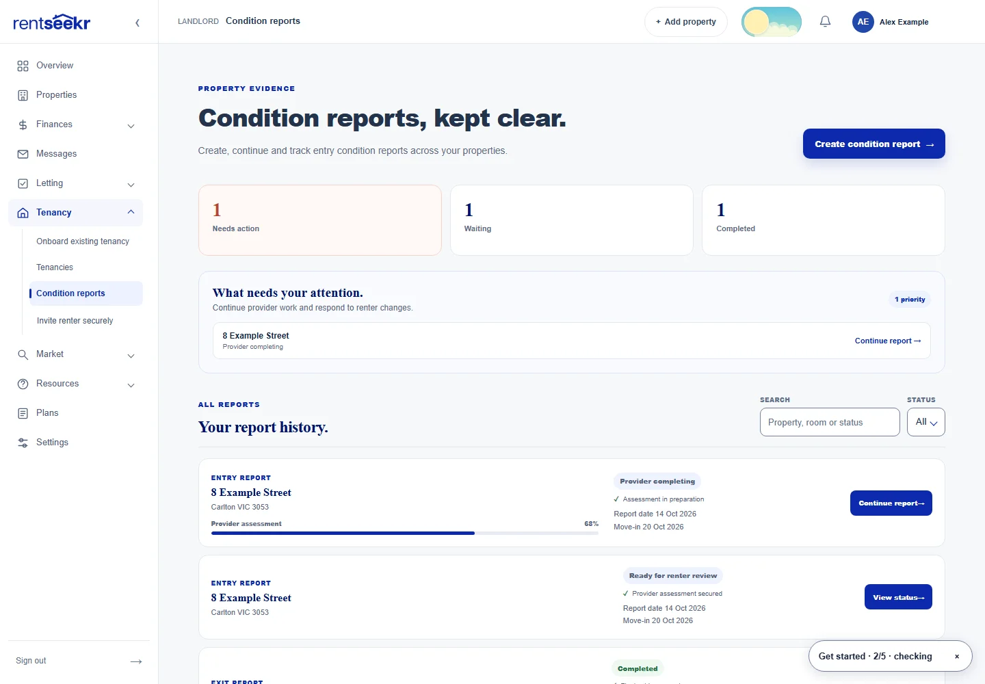Screen dimensions: 985x684
Task: Click the Ready for renter review badge
Action: tap(673, 576)
